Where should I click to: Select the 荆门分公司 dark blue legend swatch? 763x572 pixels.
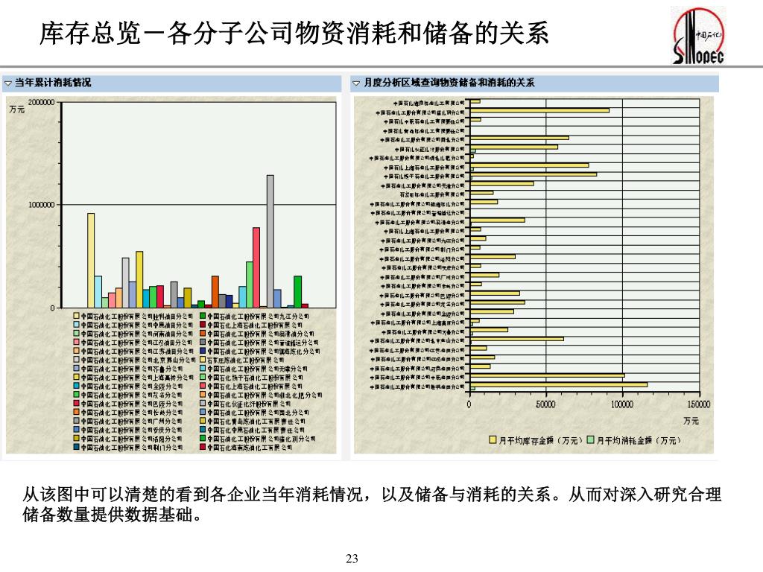coord(77,448)
